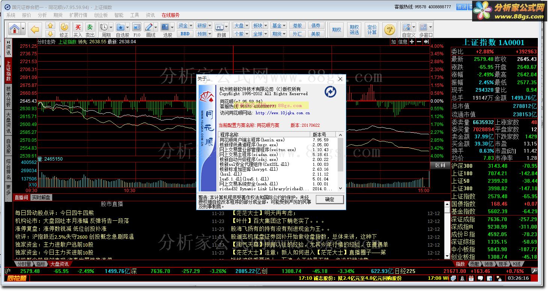
Task: Click the 学 learning circle icon
Action: pyautogui.click(x=389, y=29)
